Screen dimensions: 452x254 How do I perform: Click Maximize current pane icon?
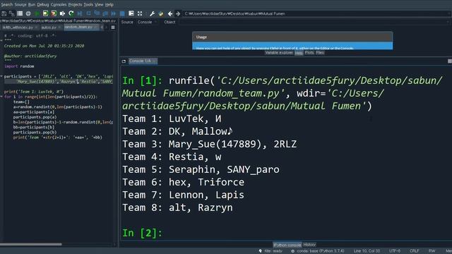(x=131, y=13)
